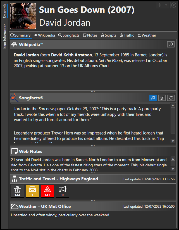This screenshot has height=230, width=179.
Task: Click the megaphone announcements icon showing 0
Action: (63, 191)
